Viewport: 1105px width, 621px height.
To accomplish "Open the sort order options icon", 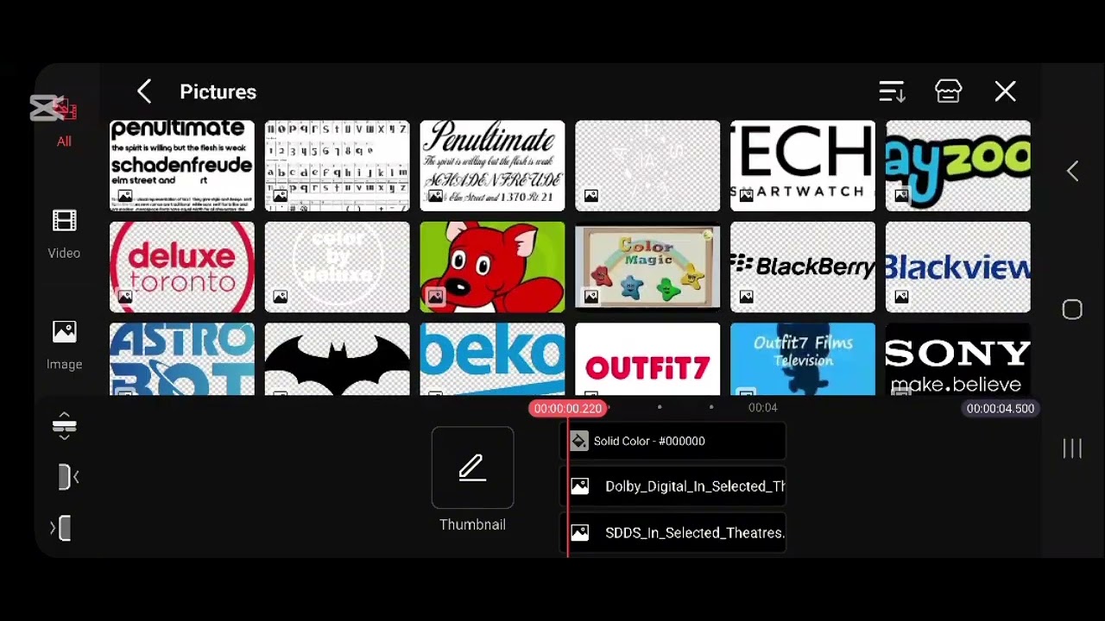I will [x=891, y=91].
